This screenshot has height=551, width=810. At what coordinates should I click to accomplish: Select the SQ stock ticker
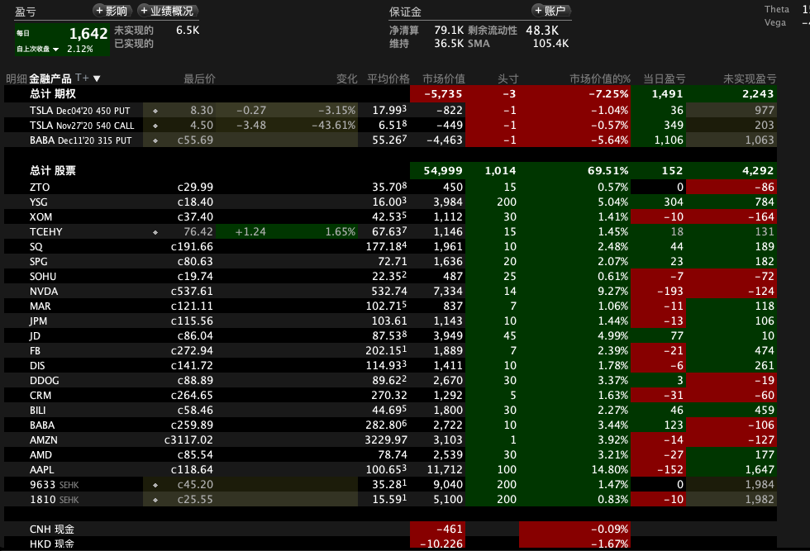pos(36,247)
